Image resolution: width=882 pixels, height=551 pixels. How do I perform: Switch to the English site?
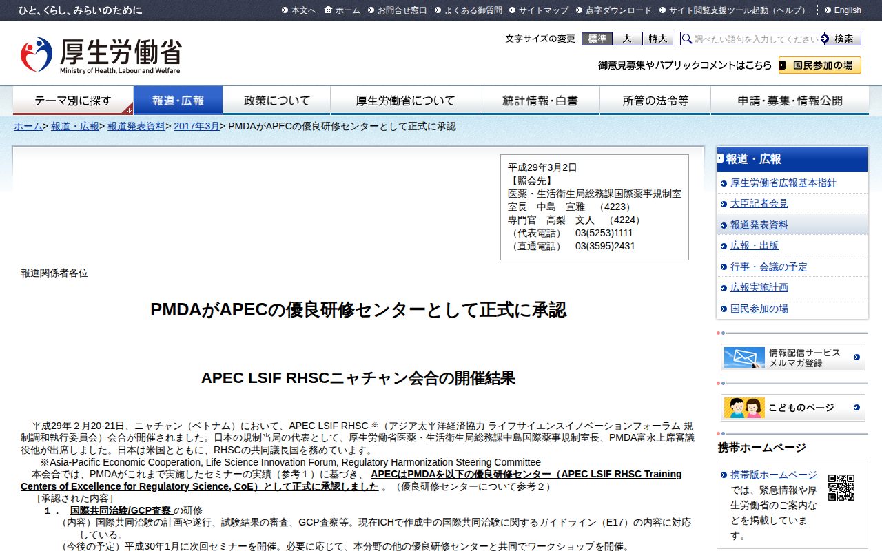(x=847, y=10)
